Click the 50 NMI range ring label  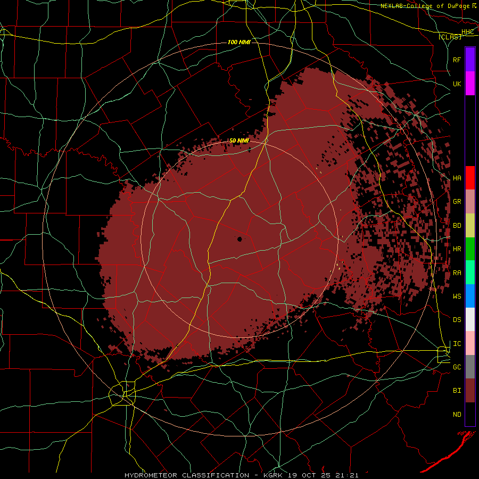pos(239,141)
